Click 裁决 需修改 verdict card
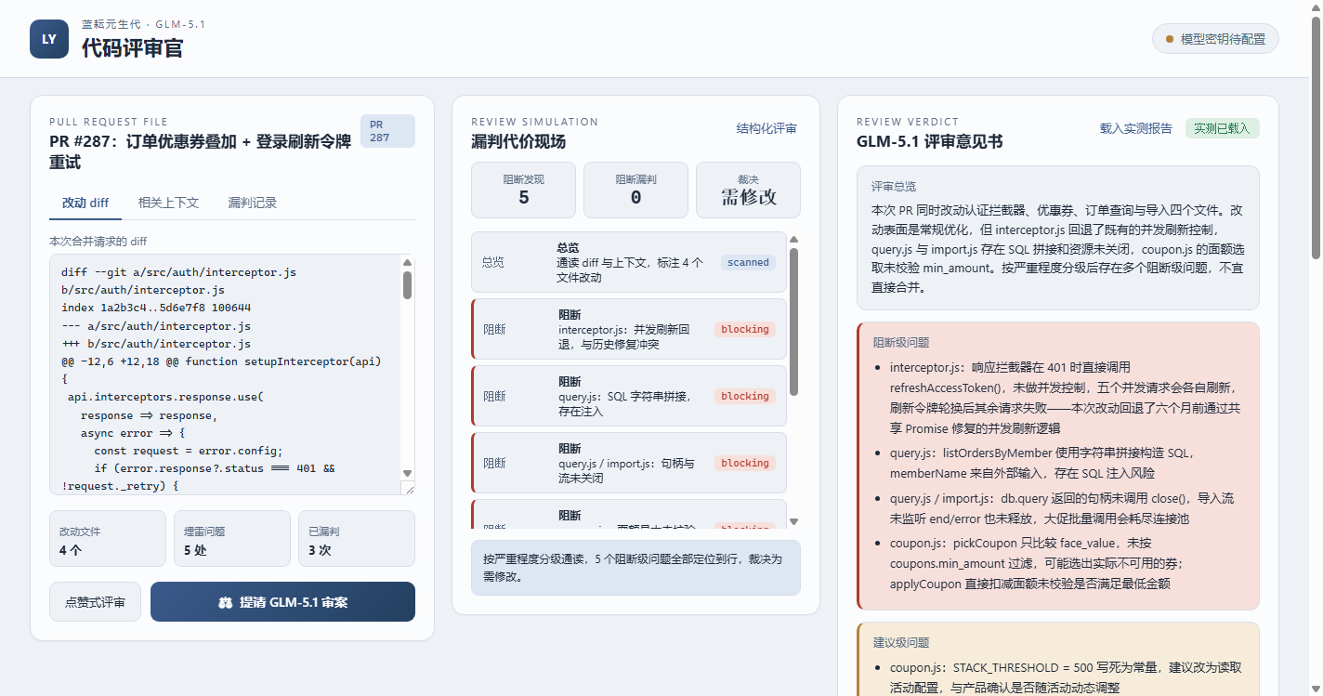 point(748,190)
